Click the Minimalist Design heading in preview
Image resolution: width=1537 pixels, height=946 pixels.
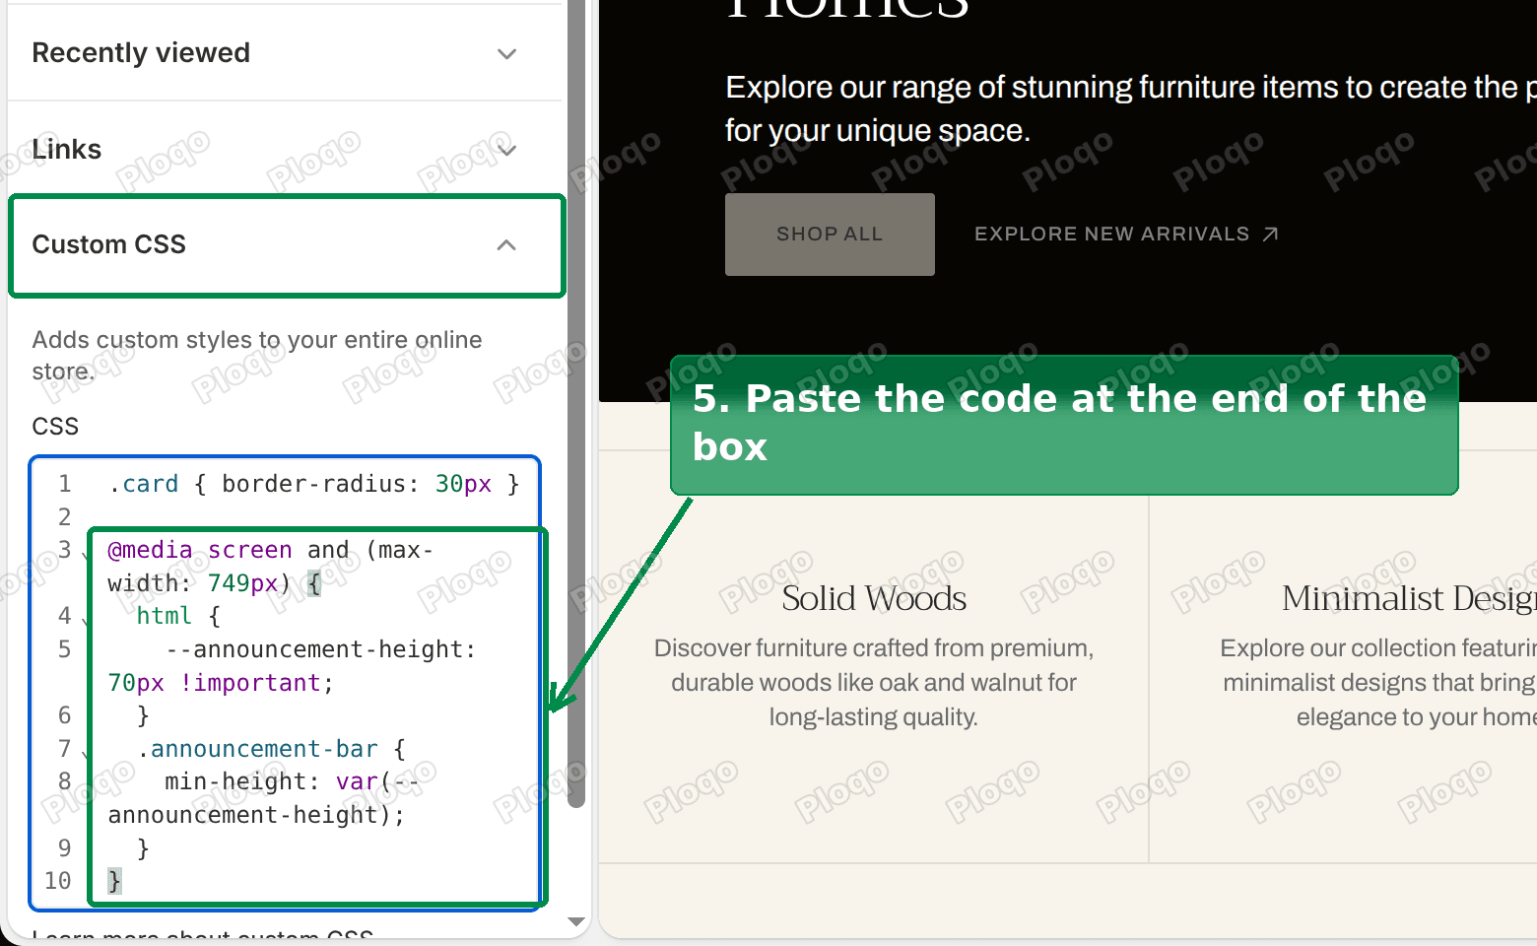[1409, 598]
